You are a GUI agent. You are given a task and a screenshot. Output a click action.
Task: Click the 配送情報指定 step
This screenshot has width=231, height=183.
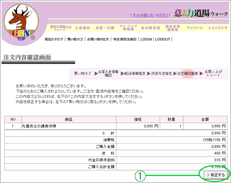[x=135, y=73]
